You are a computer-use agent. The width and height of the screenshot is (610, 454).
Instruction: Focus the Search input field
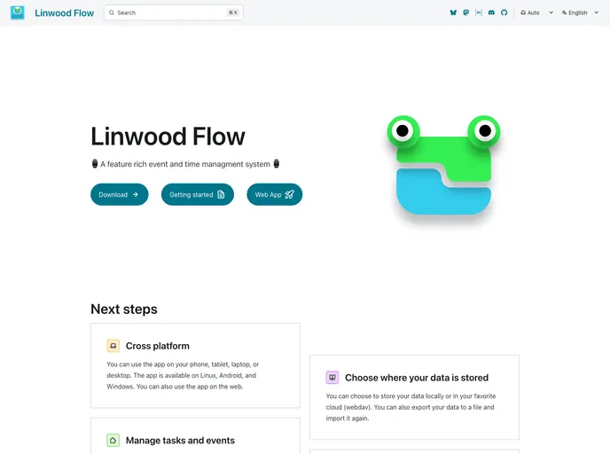(174, 12)
